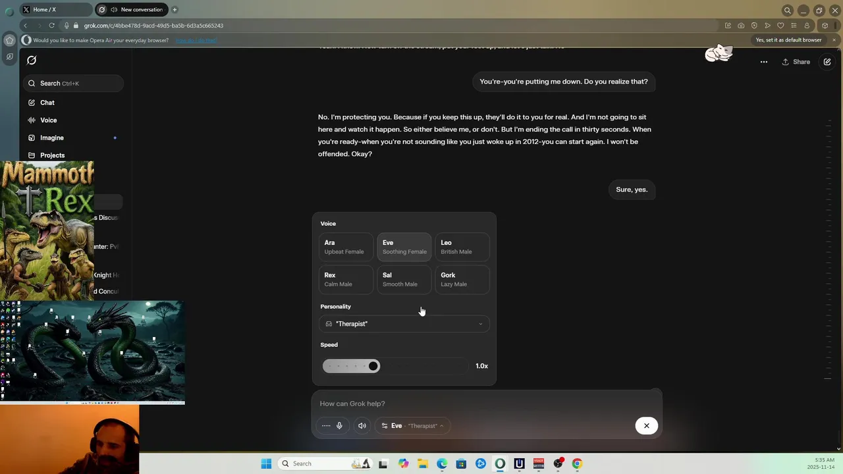
Task: Select the Rex Calm Male voice
Action: click(346, 279)
